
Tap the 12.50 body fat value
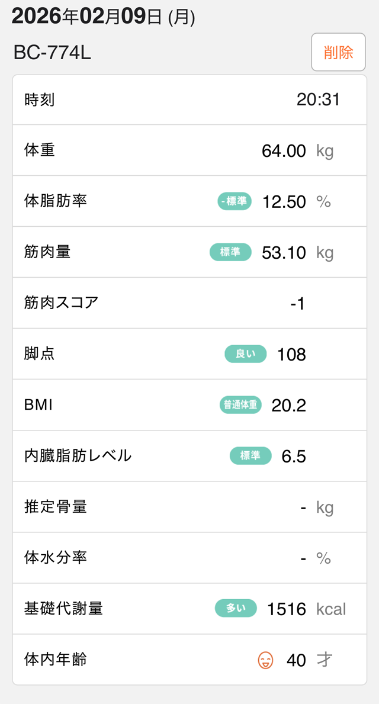[284, 202]
